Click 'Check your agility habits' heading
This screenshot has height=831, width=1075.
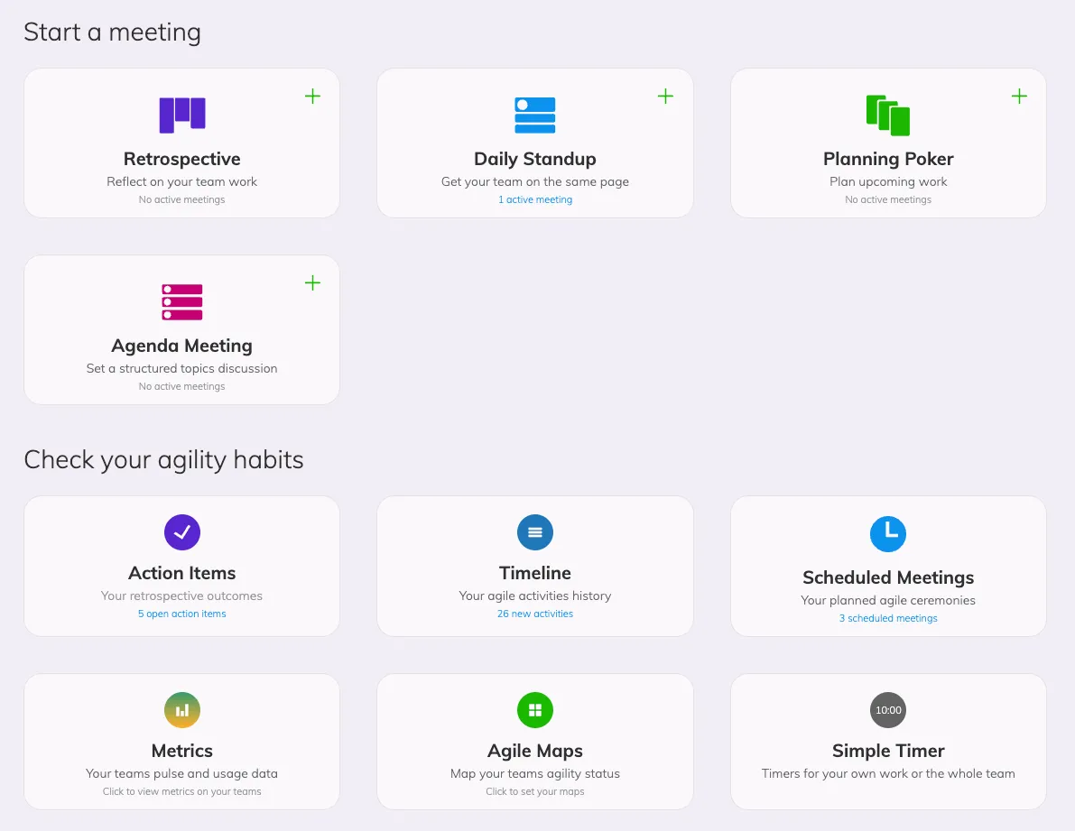(164, 459)
